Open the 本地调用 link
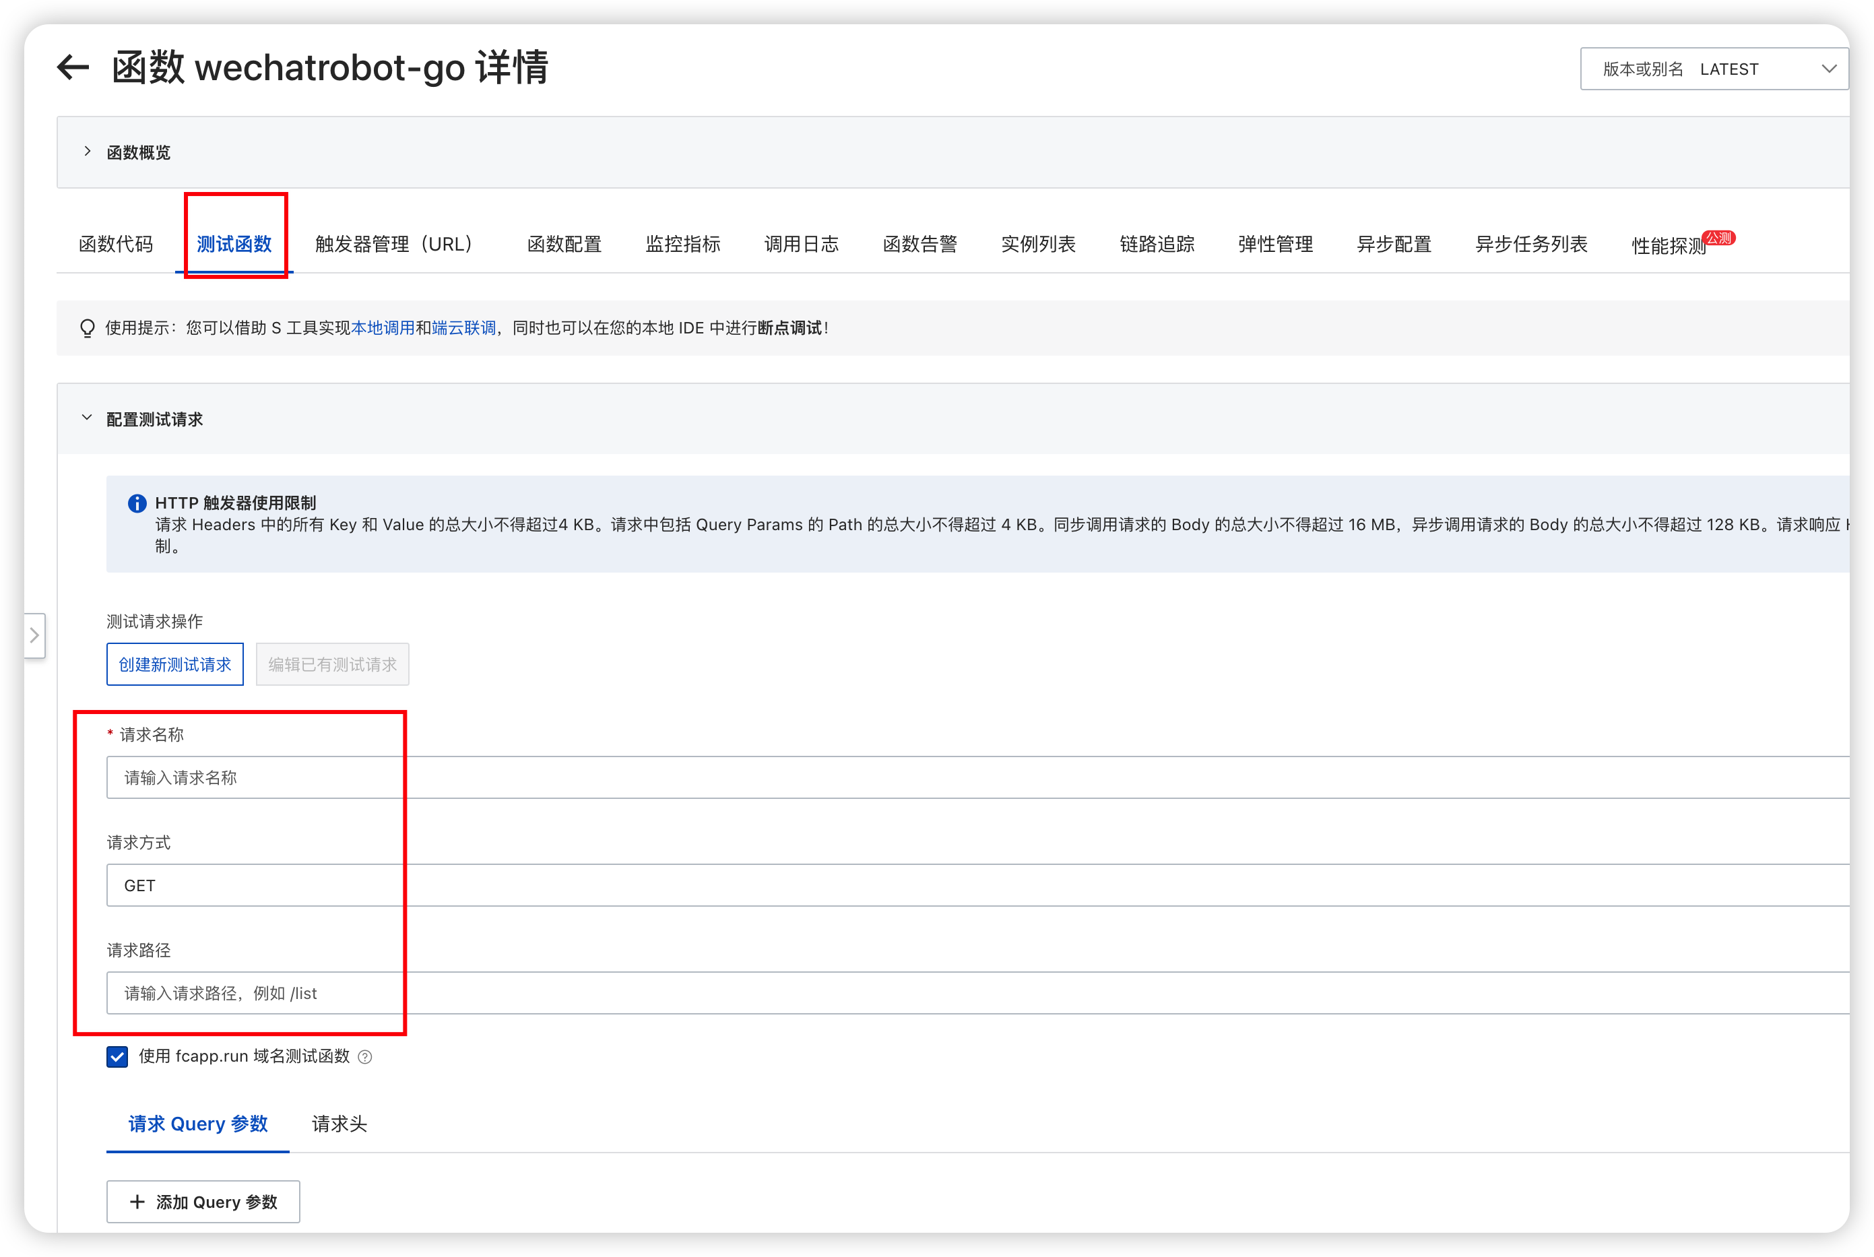Viewport: 1874px width, 1257px height. point(383,328)
